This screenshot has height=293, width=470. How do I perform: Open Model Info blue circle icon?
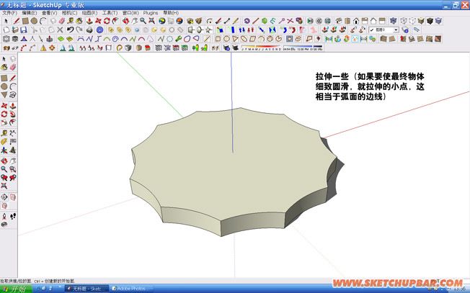99,30
